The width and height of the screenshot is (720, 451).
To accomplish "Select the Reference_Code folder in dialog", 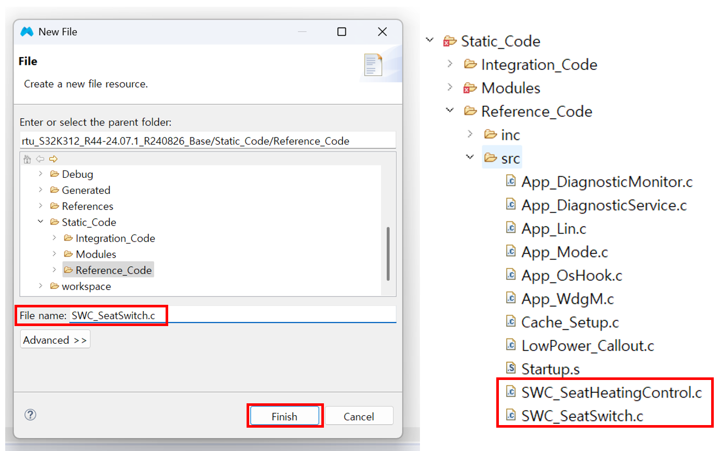I will 113,270.
